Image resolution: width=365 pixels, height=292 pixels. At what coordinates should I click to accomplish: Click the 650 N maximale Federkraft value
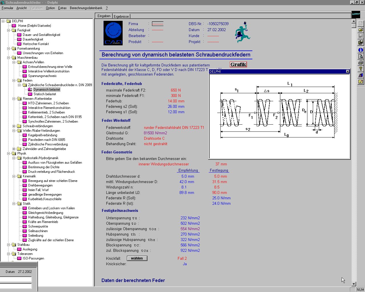(x=176, y=90)
